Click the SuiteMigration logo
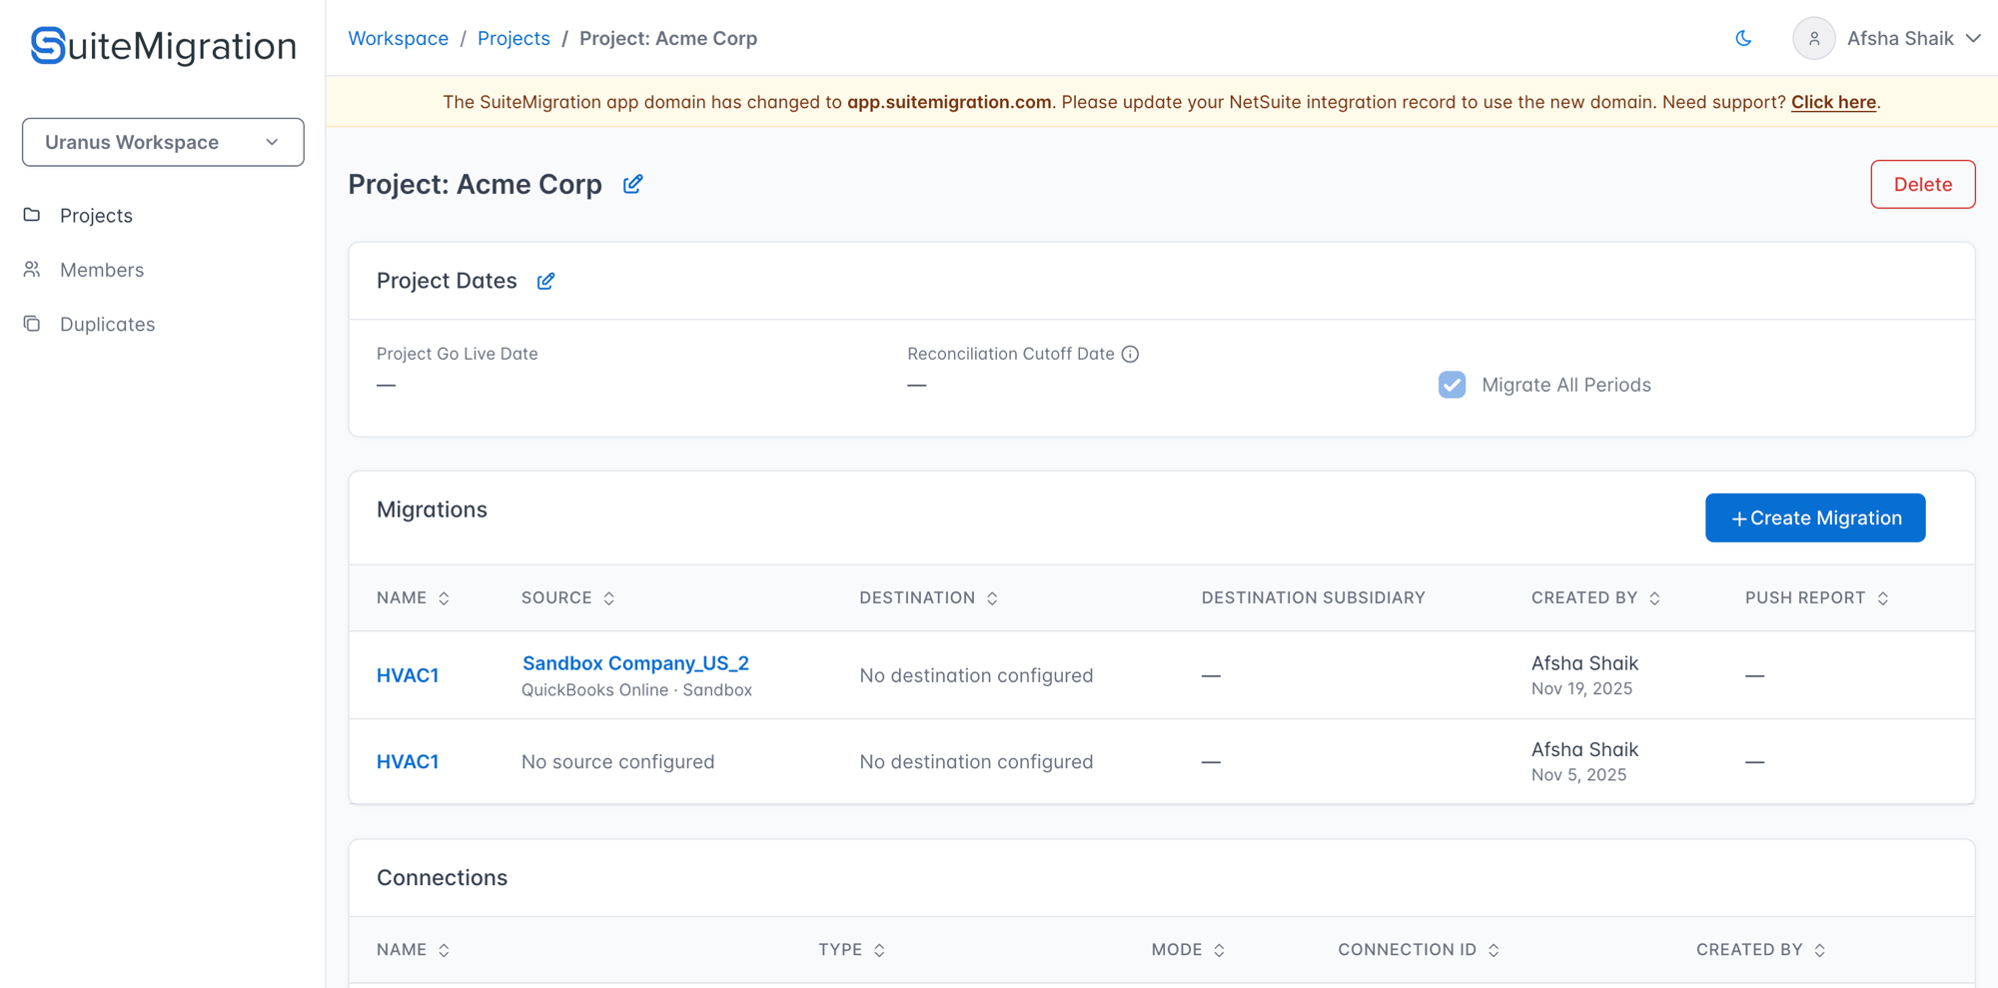 click(x=163, y=46)
